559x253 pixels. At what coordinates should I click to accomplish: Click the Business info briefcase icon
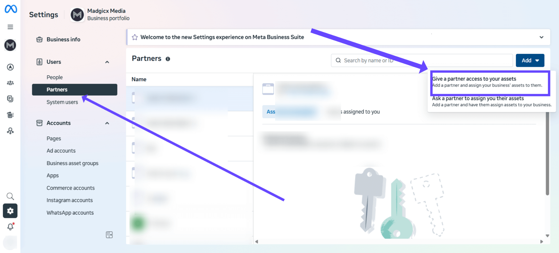pyautogui.click(x=40, y=40)
